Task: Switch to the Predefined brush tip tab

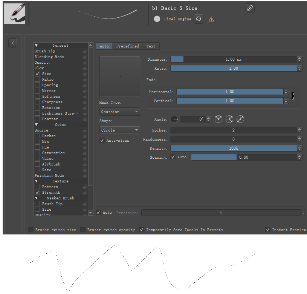Action: pos(127,46)
